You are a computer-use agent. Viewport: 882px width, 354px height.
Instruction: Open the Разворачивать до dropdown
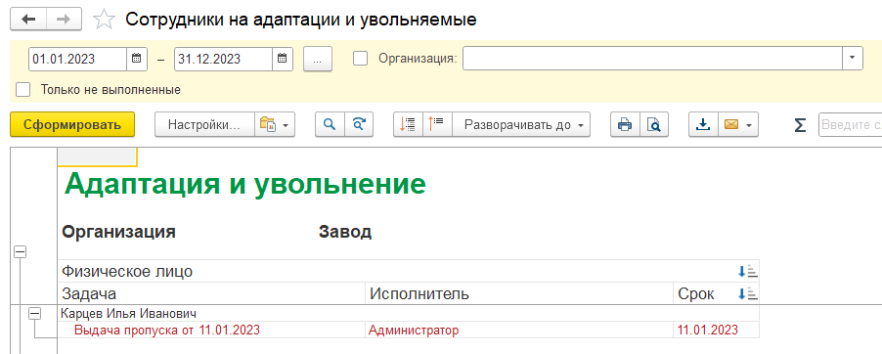[x=521, y=124]
